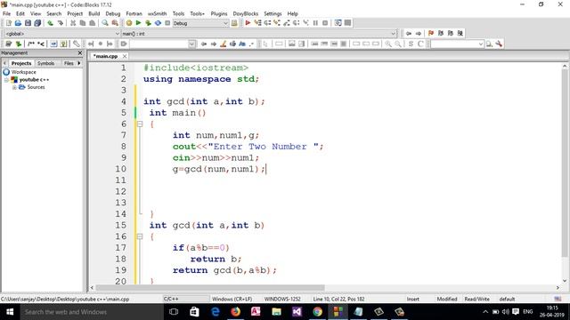Build the project with the gear icon

point(128,23)
